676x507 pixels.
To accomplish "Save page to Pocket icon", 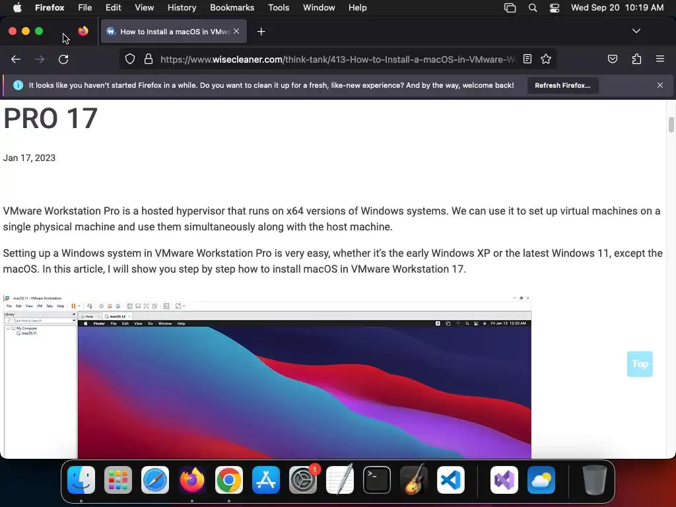I will pos(613,59).
